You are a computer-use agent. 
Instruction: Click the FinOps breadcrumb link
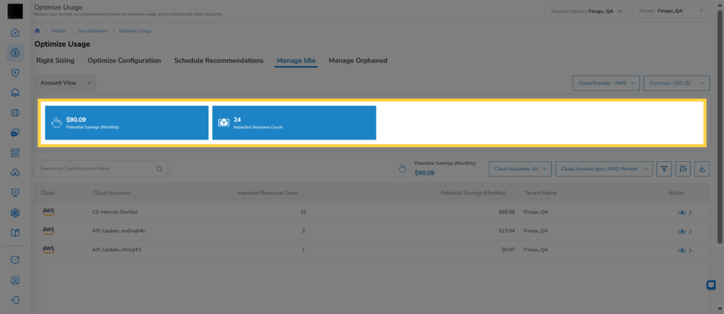click(x=59, y=31)
